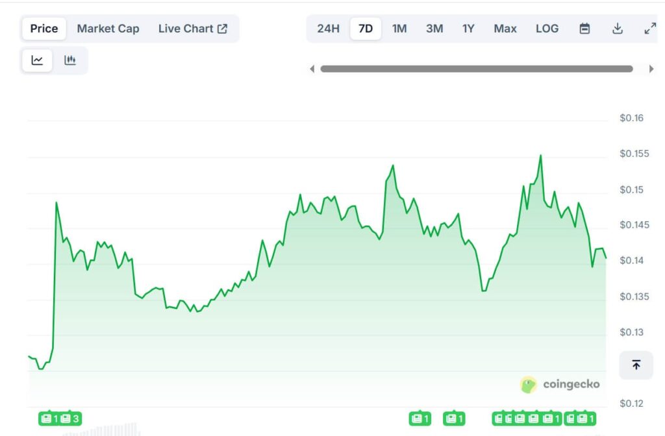Select the Price tab
The image size is (665, 436).
pos(44,29)
